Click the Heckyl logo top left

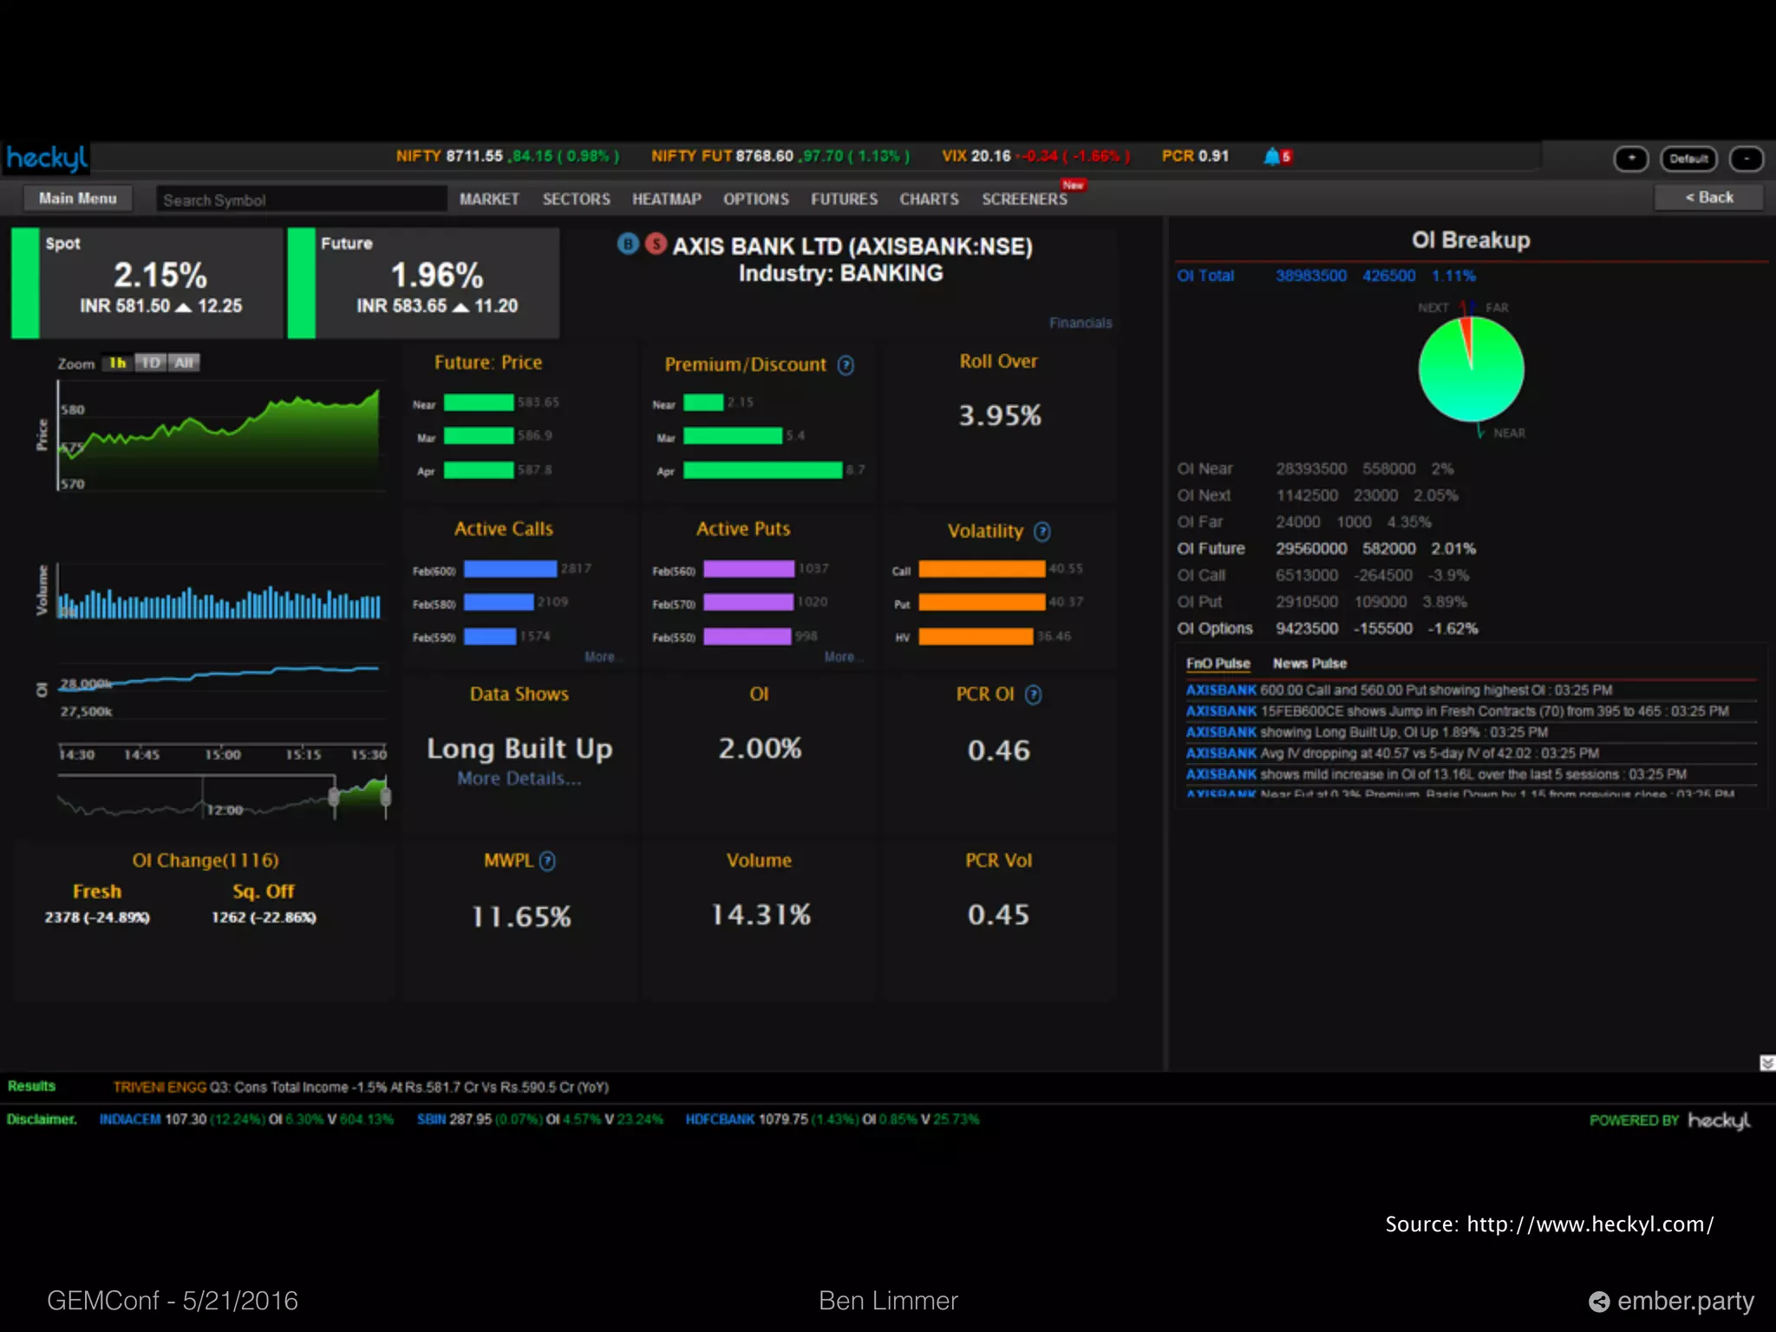tap(47, 158)
